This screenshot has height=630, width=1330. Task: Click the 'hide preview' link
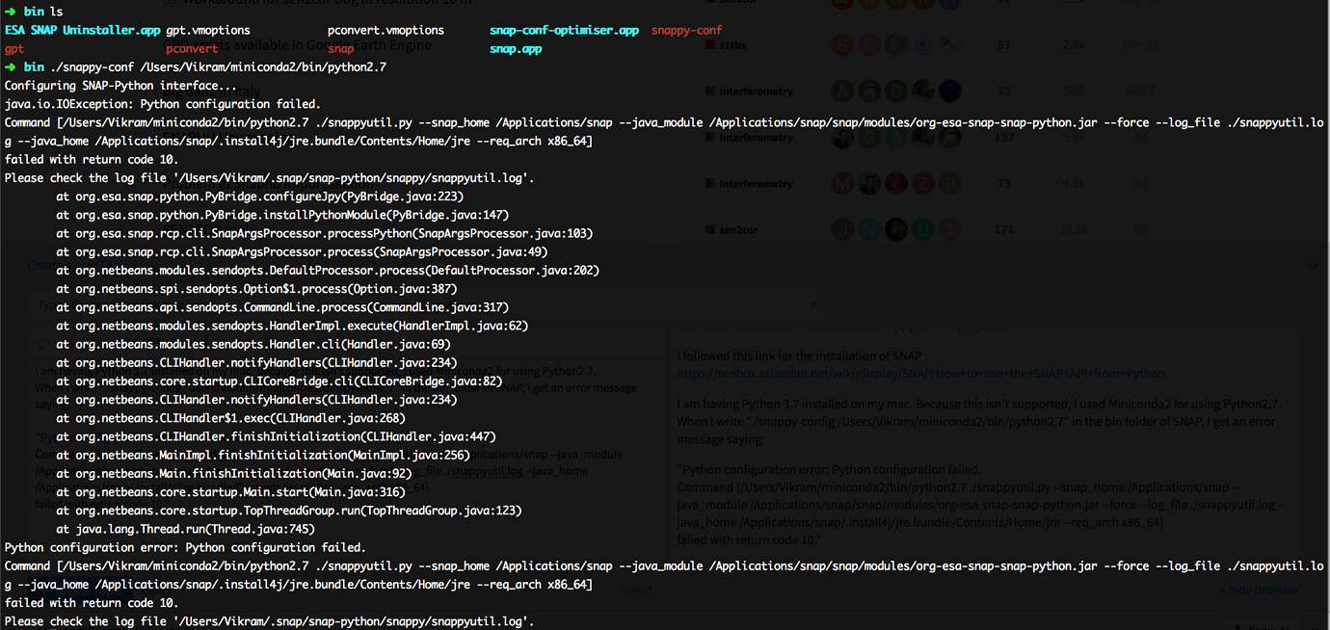click(1259, 590)
